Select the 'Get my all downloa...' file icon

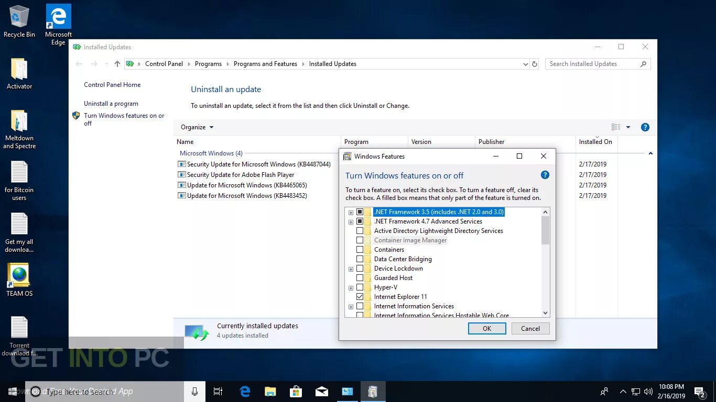pos(19,233)
